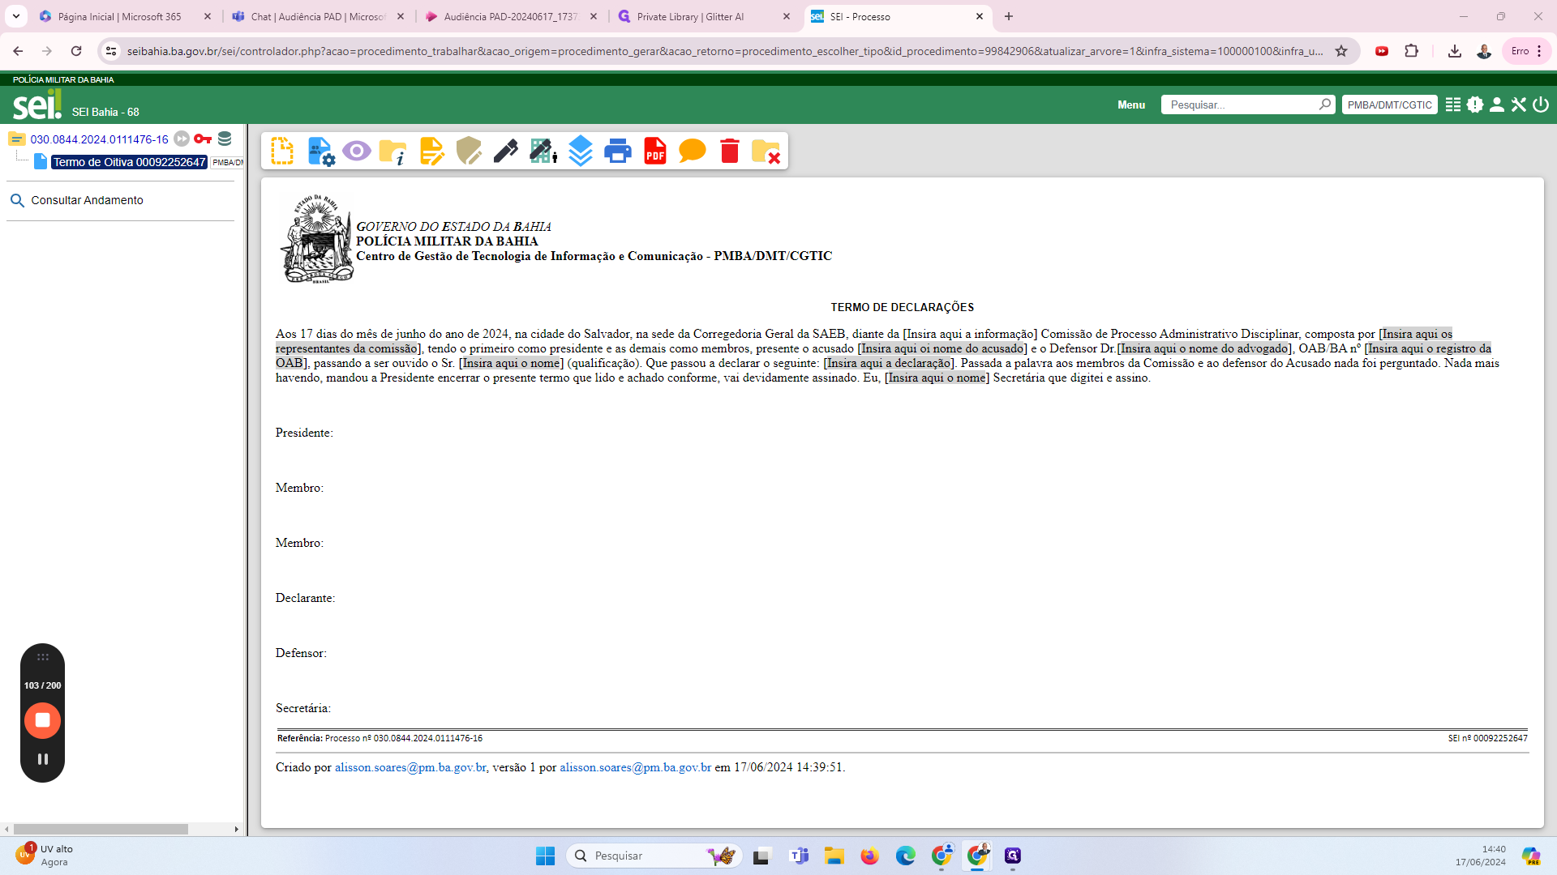1557x875 pixels.
Task: Click the left panel scrollbar right arrow
Action: (237, 829)
